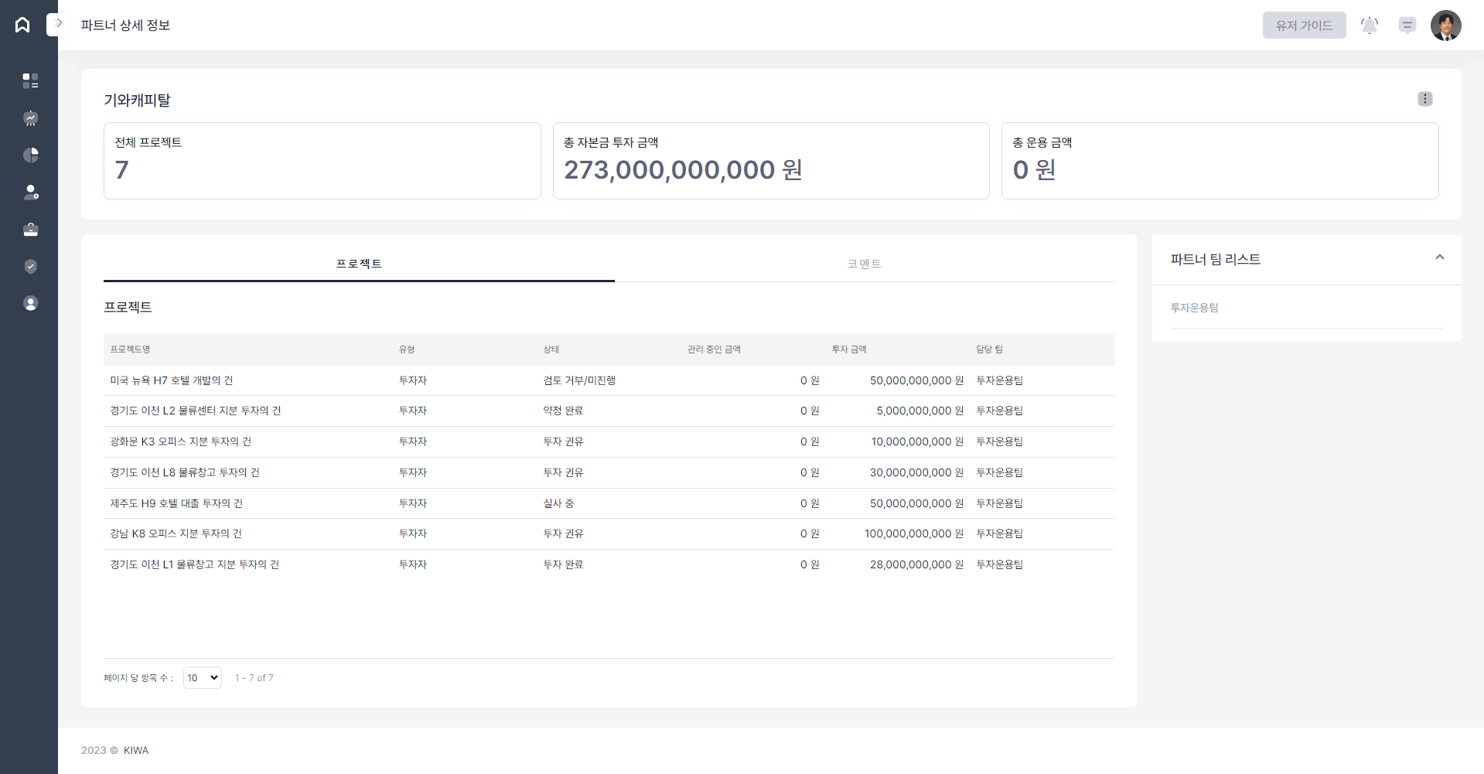
Task: Expand the sidebar with the chevron arrow
Action: tap(58, 24)
